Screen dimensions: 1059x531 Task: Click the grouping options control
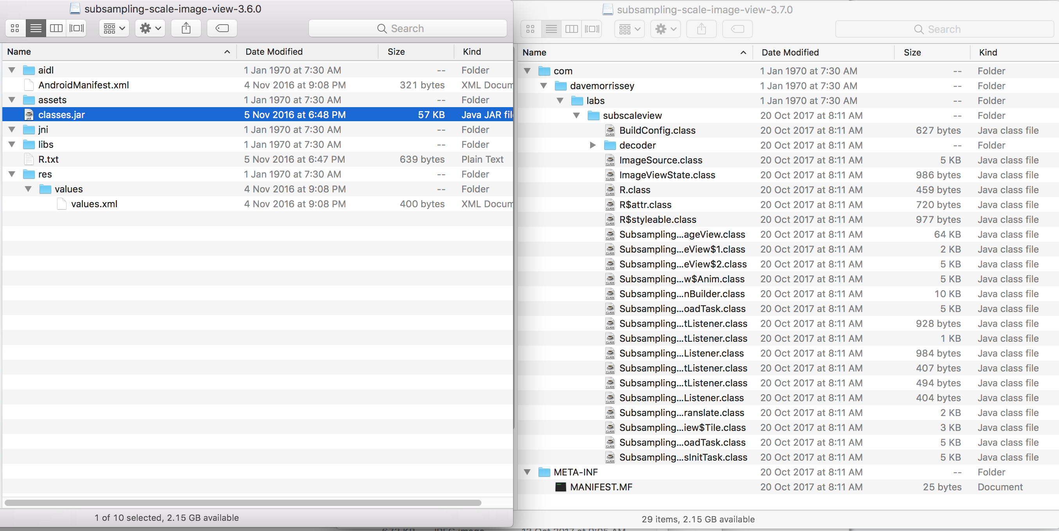[113, 28]
